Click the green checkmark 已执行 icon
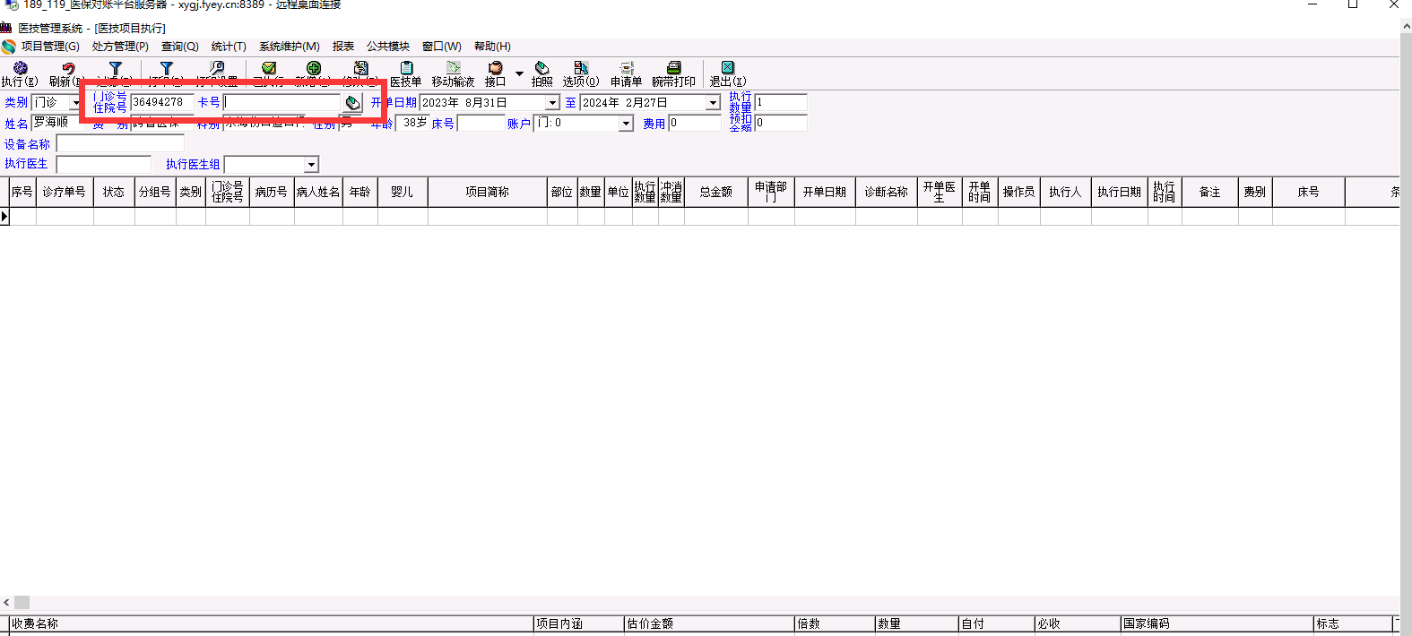Image resolution: width=1412 pixels, height=636 pixels. click(x=268, y=68)
